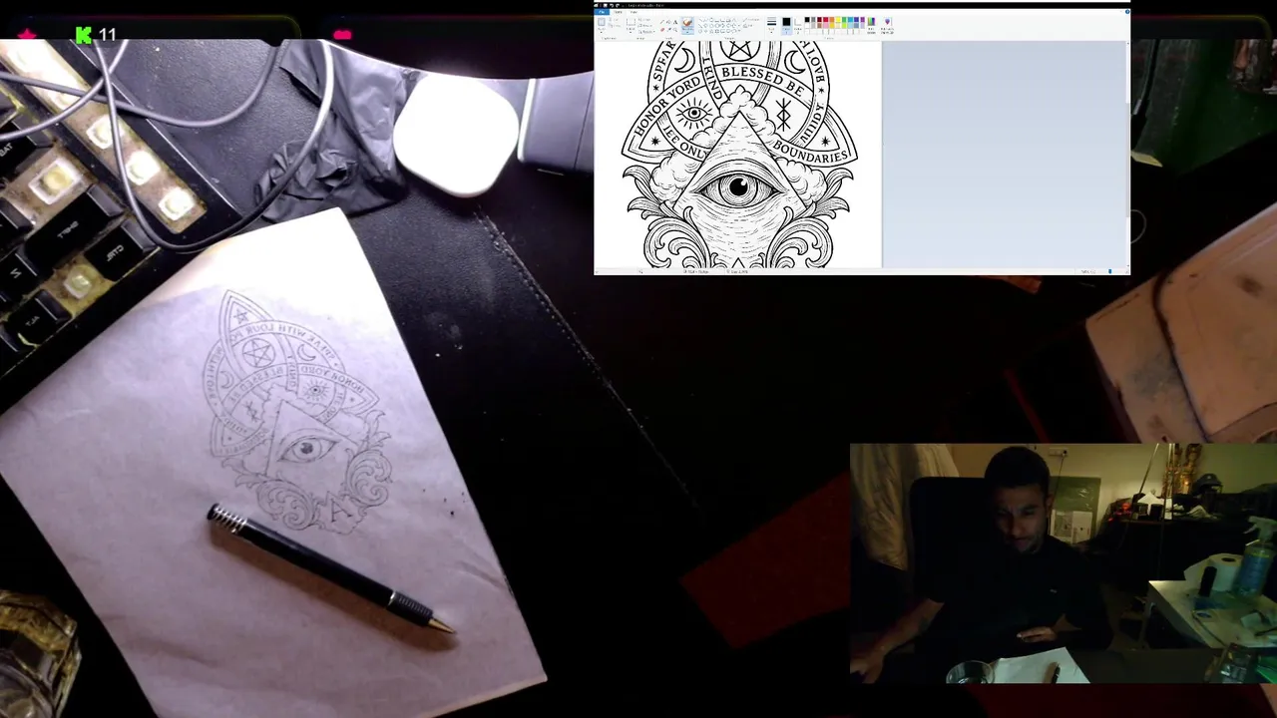Open the File tab in Paint

(x=601, y=12)
